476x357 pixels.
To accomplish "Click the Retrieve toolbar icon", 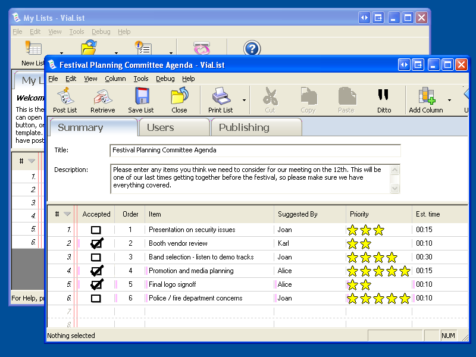I will (x=103, y=96).
